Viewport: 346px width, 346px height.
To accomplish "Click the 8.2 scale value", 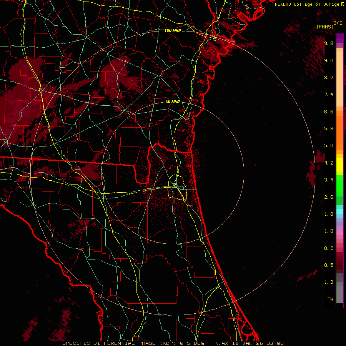I will [329, 77].
